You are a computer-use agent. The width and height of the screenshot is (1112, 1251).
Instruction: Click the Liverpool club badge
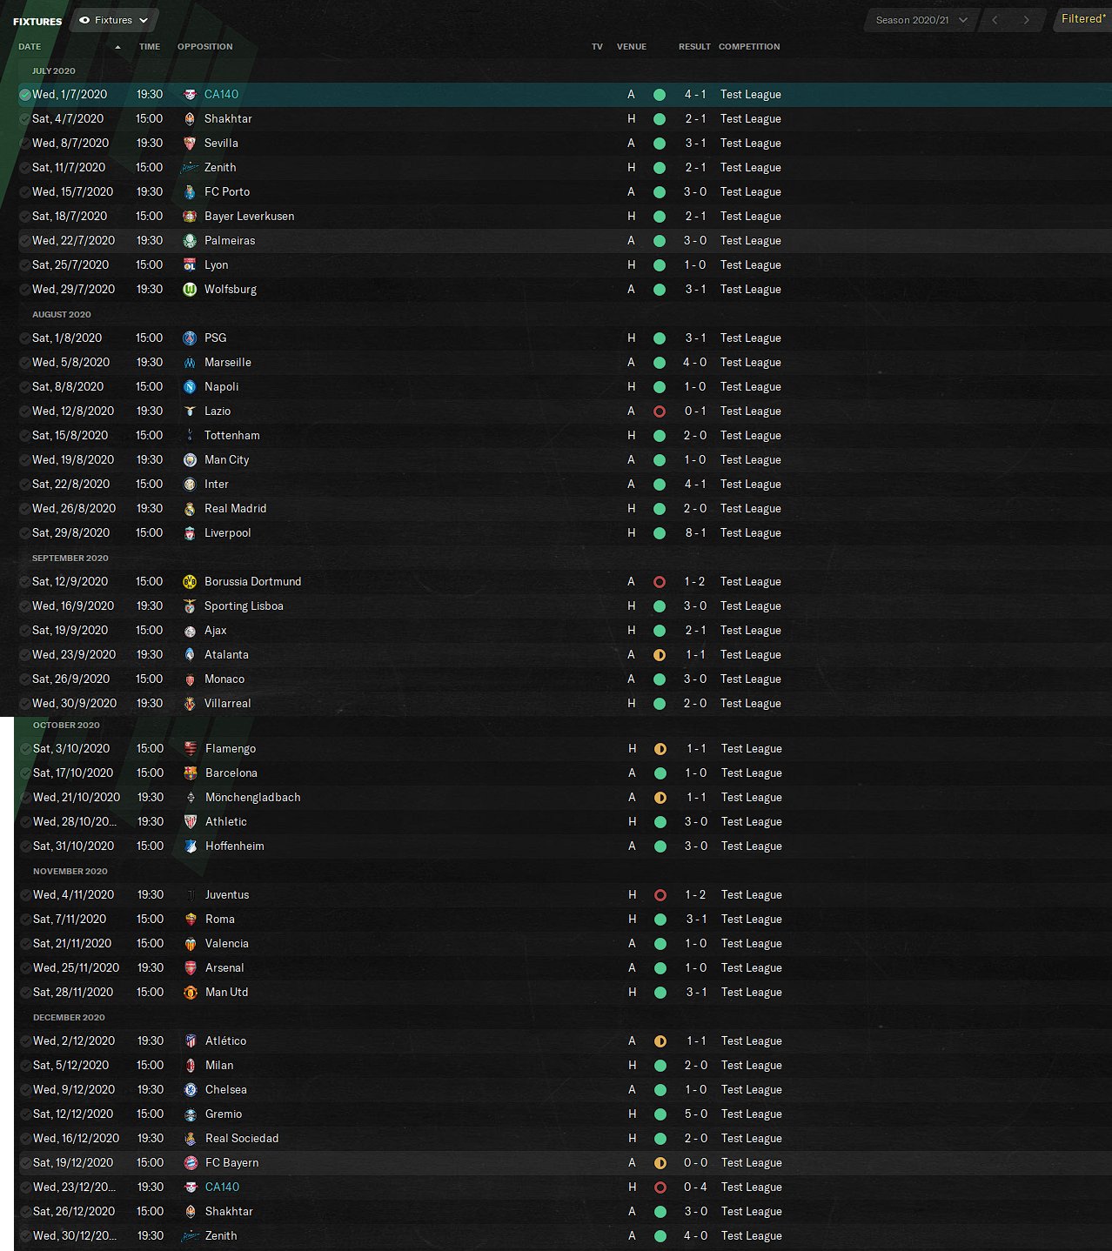(x=190, y=533)
